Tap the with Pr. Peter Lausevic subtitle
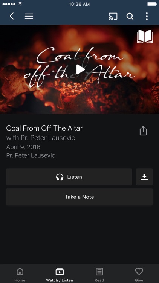The height and width of the screenshot is (283, 159). pos(41,138)
